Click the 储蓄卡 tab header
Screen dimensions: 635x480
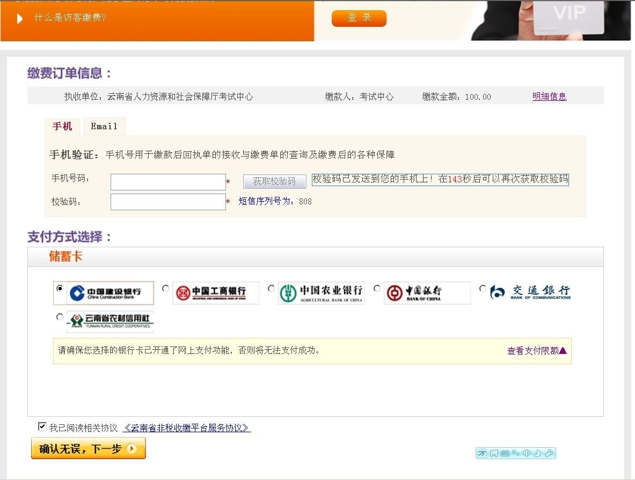[65, 256]
